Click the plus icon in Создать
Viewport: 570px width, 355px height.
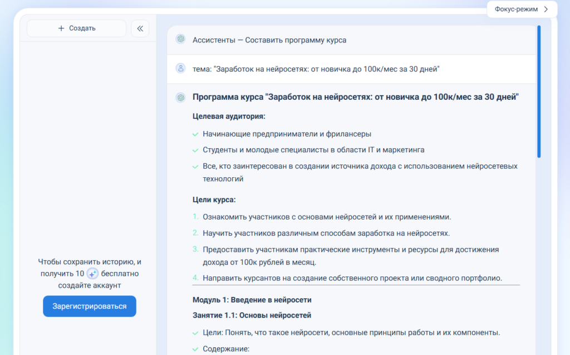click(61, 28)
